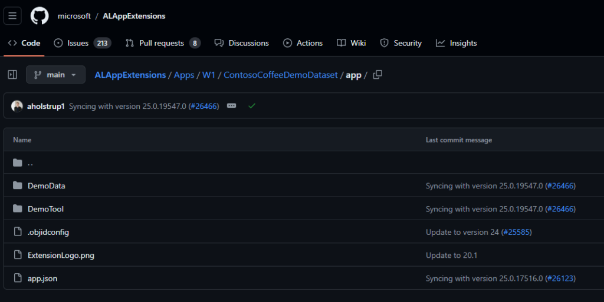Click the Issues count badge 213
The image size is (604, 302).
pyautogui.click(x=102, y=43)
